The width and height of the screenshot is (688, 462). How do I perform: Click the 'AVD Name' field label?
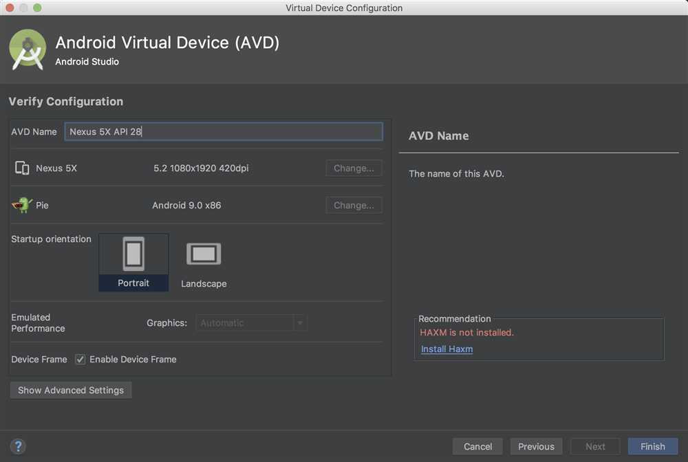34,131
